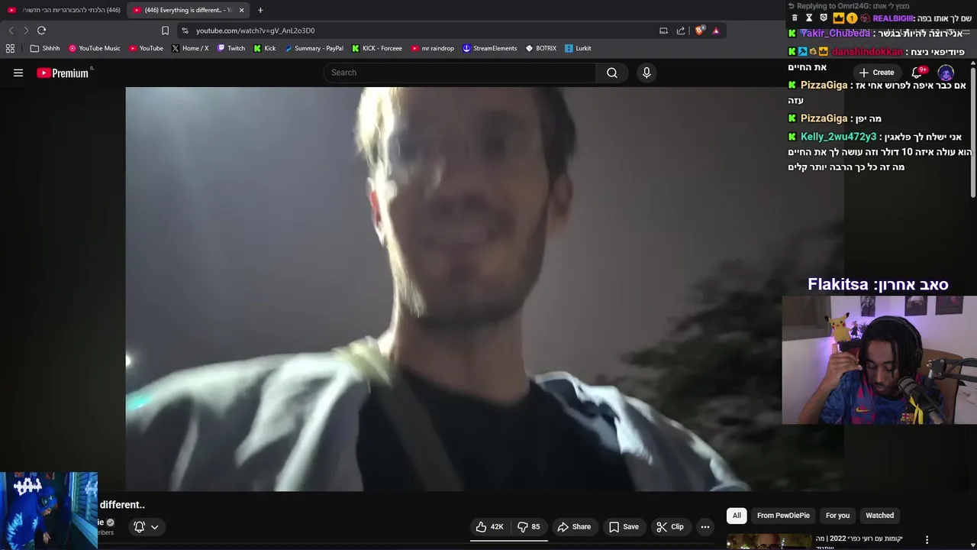
Task: Go back in browser history
Action: (11, 31)
